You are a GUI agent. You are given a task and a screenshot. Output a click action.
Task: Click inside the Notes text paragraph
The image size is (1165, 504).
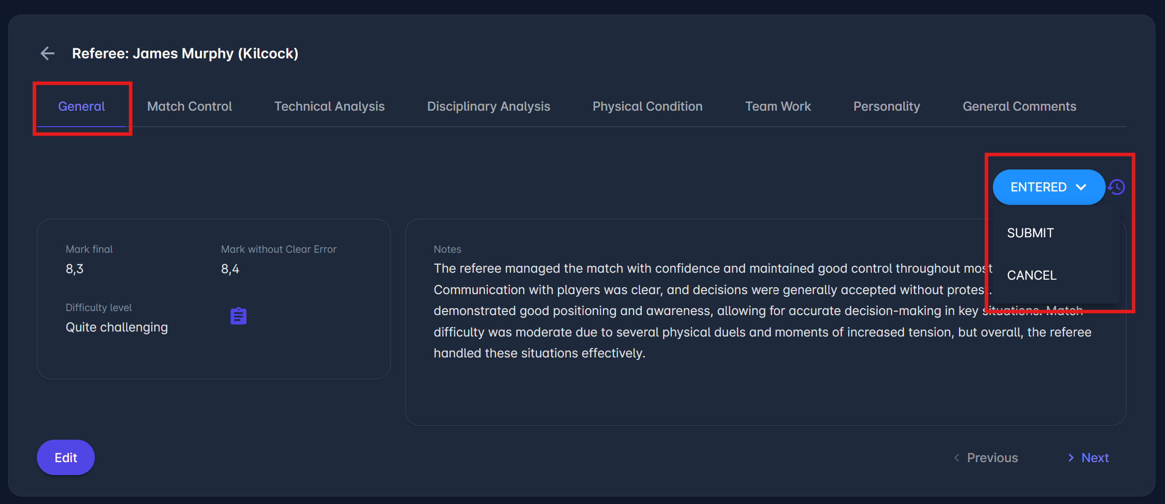[698, 332]
